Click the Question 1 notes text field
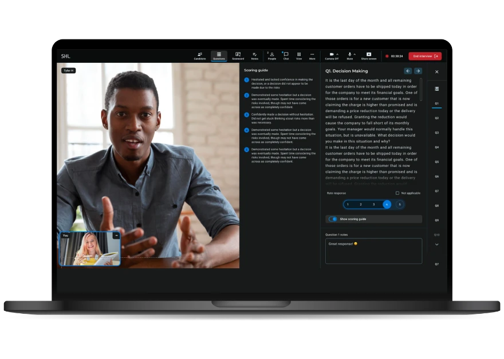 pyautogui.click(x=373, y=251)
